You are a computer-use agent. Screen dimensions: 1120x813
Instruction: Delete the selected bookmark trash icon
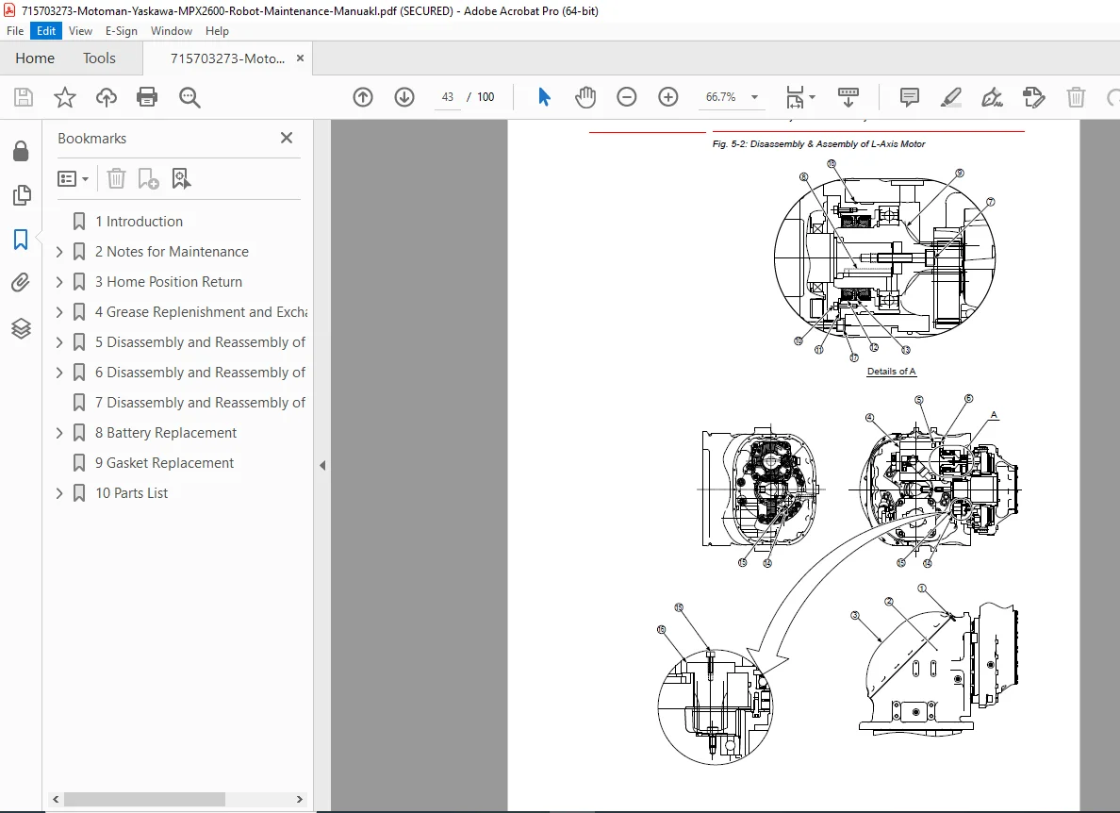click(116, 178)
